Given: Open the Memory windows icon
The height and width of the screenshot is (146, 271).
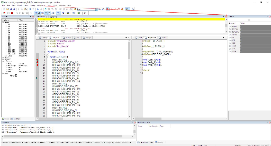Looking at the screenshot, I should (58, 13).
